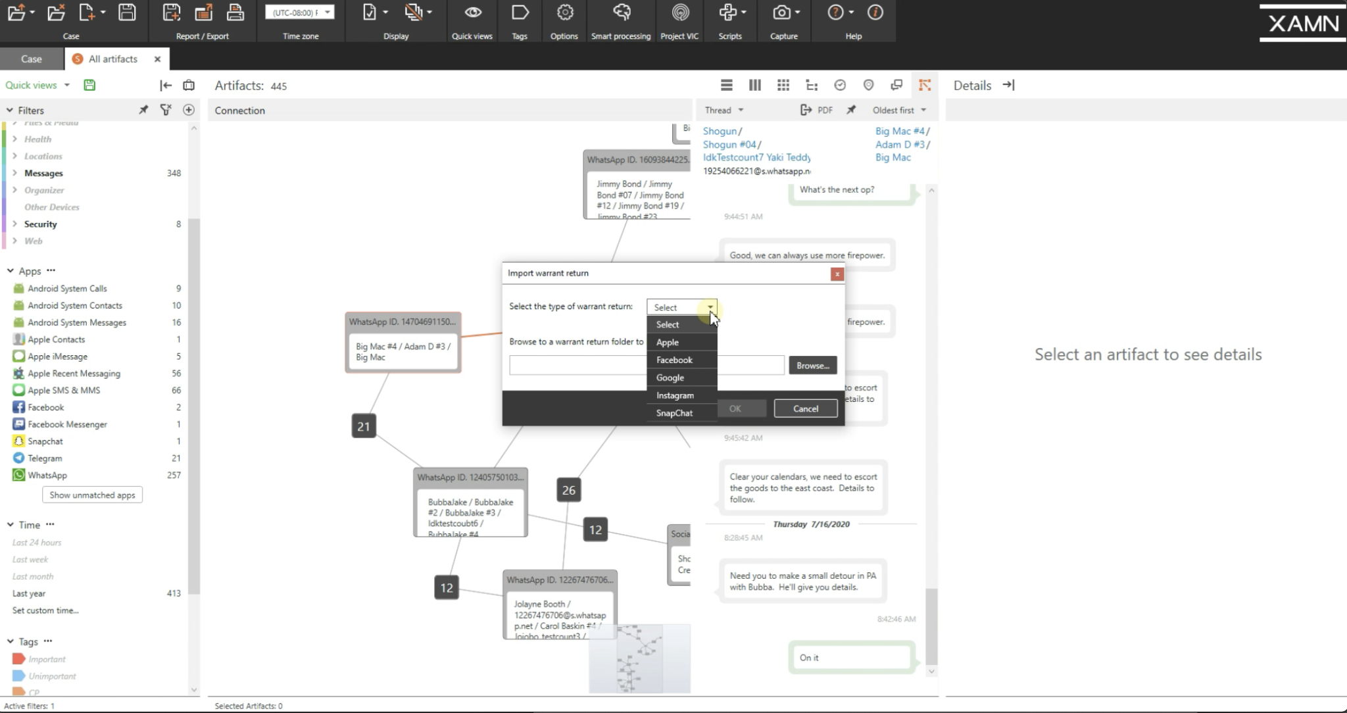Switch to connection graph view icon

[925, 85]
